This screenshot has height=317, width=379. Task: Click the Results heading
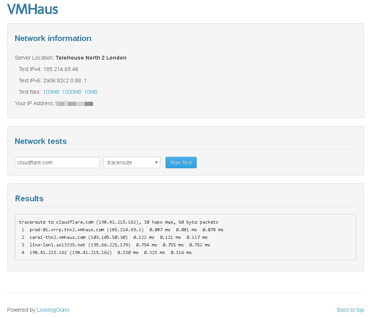point(29,199)
